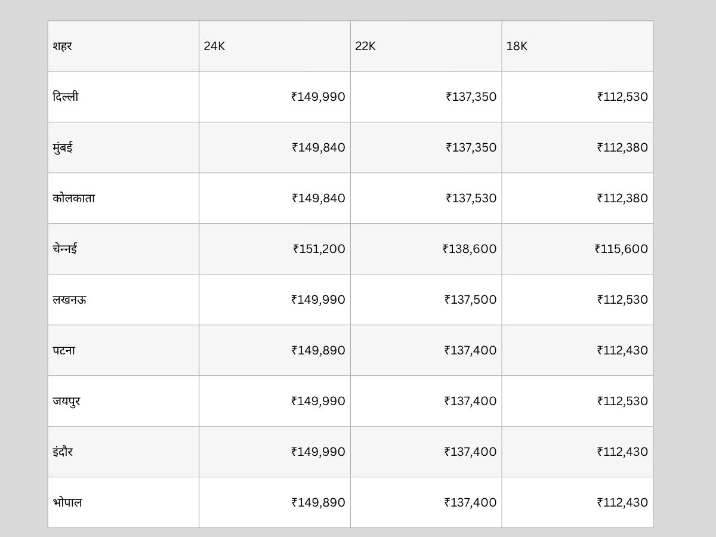716x537 pixels.
Task: Select the जयपुर city cell
Action: (66, 401)
